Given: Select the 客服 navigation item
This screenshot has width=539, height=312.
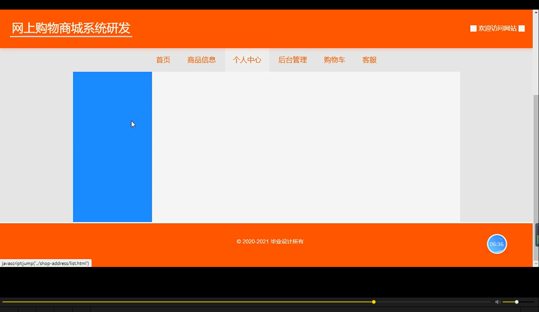Looking at the screenshot, I should click(x=369, y=60).
